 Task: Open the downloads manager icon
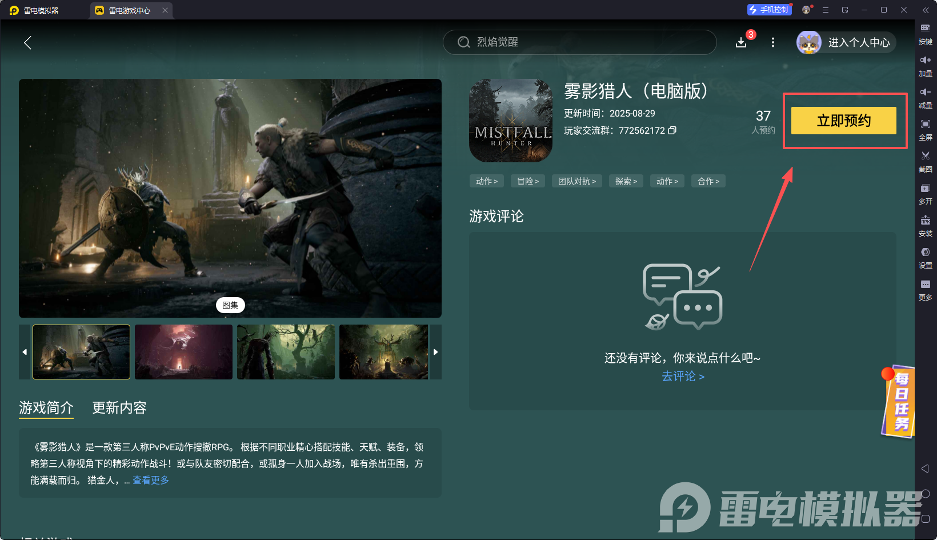coord(741,42)
